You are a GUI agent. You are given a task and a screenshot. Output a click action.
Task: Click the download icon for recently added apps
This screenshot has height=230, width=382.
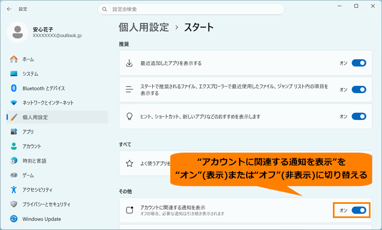coord(129,63)
